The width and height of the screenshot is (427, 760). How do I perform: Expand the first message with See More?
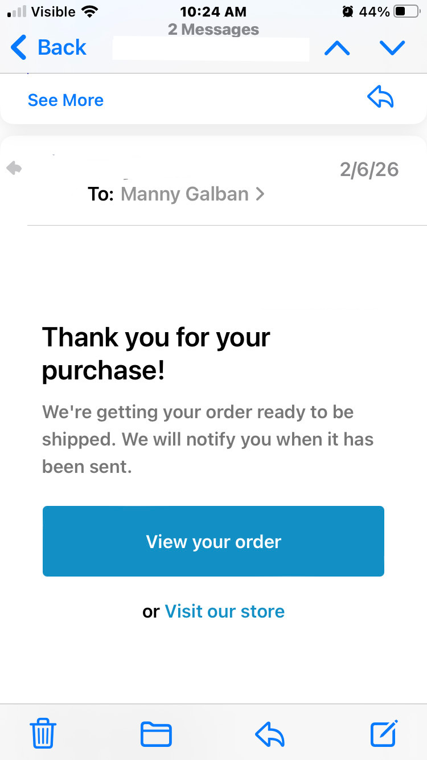pos(65,100)
